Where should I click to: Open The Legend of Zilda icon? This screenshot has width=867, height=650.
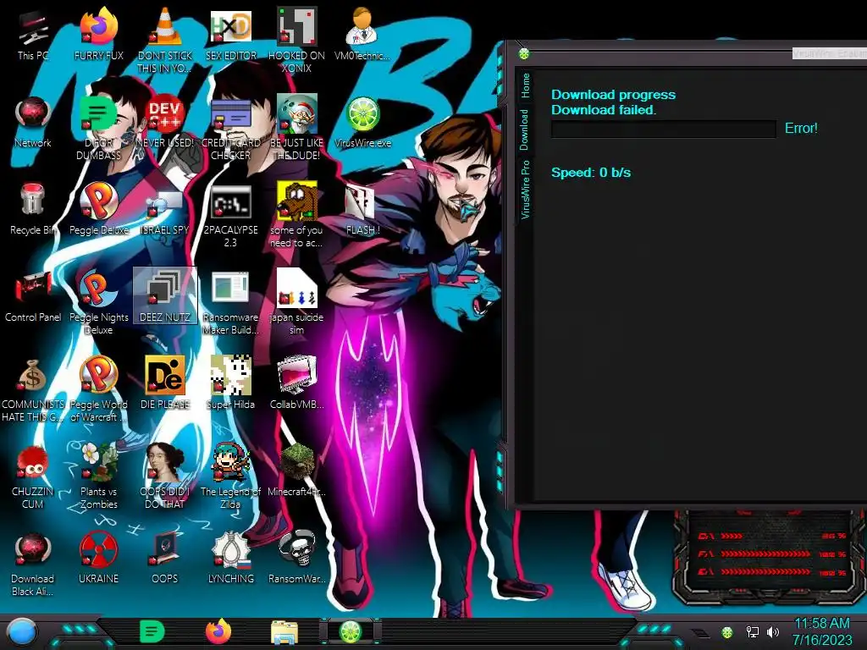[x=230, y=476]
